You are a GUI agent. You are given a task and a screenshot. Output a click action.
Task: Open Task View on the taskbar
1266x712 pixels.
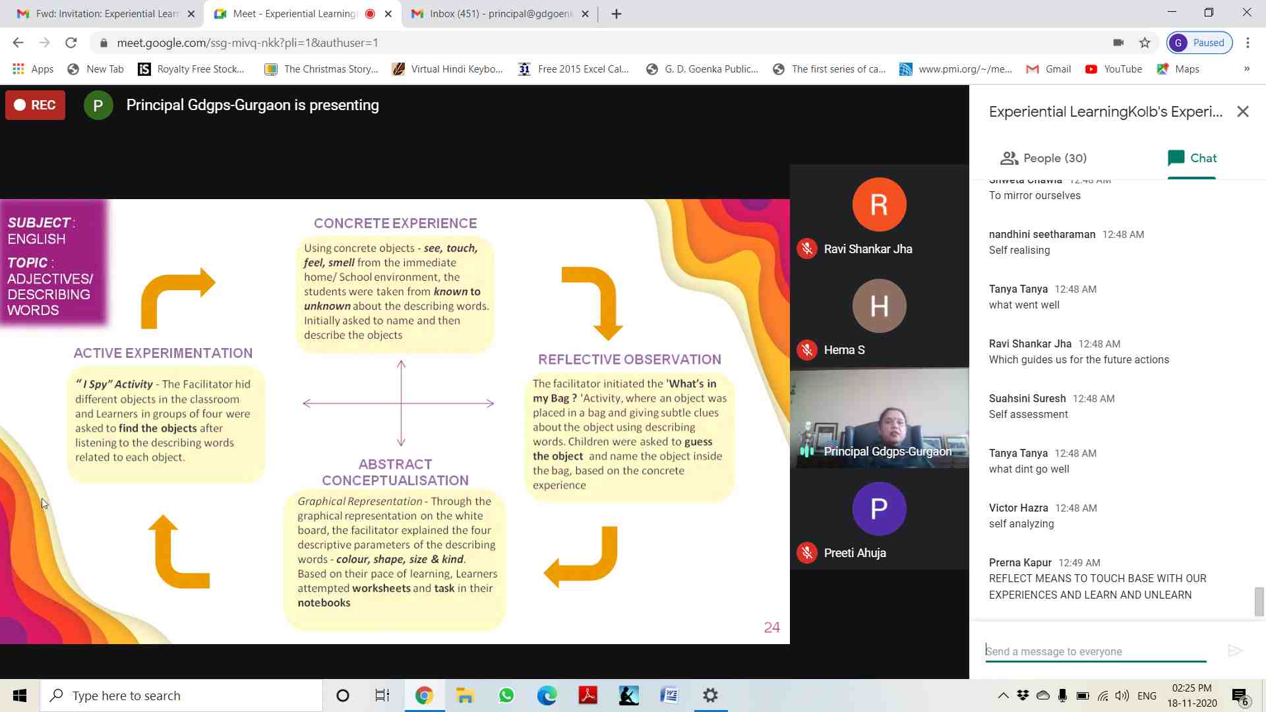tap(382, 696)
